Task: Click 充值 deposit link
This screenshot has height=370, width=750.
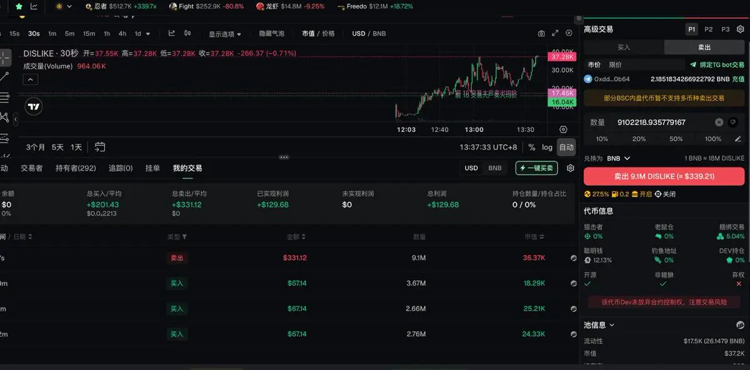Action: [x=738, y=79]
